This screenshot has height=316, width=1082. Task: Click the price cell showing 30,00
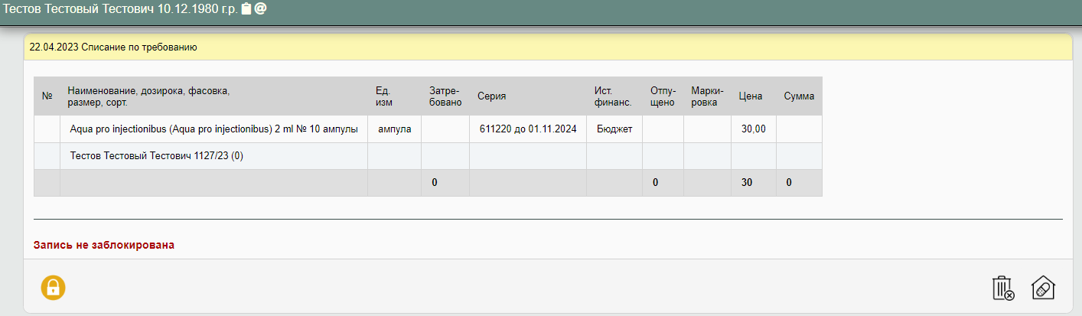click(x=753, y=129)
